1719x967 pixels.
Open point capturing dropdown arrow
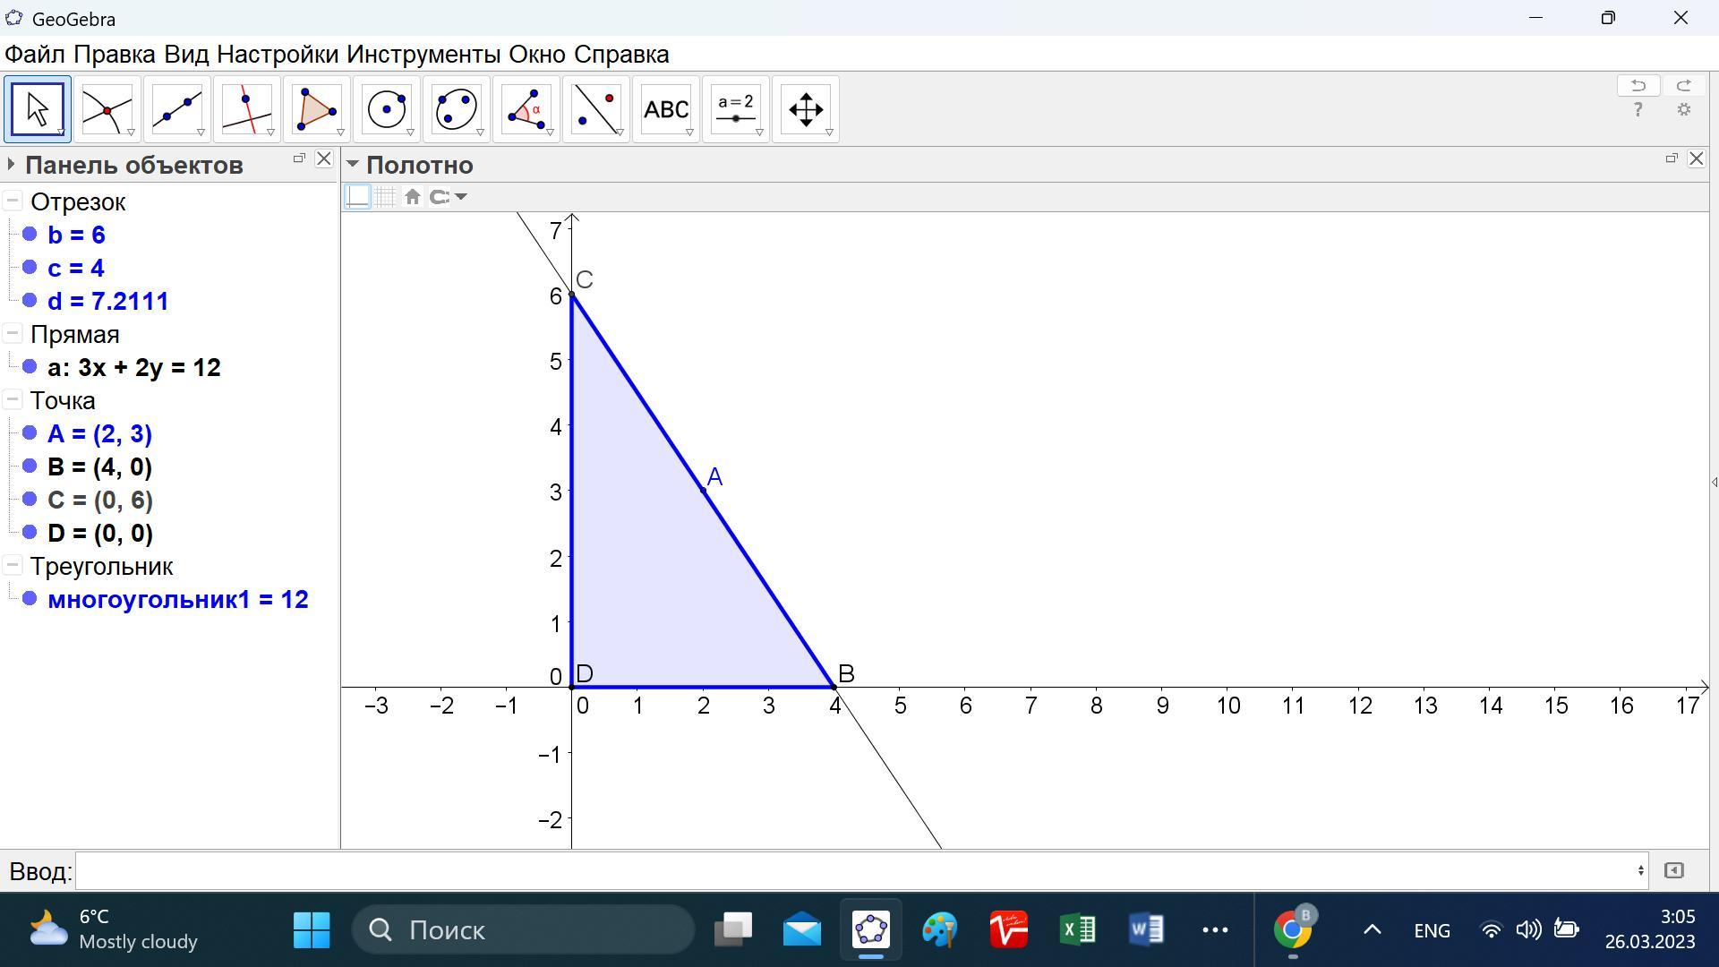pyautogui.click(x=461, y=197)
